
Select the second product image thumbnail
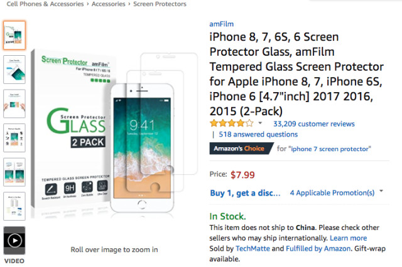[x=14, y=70]
